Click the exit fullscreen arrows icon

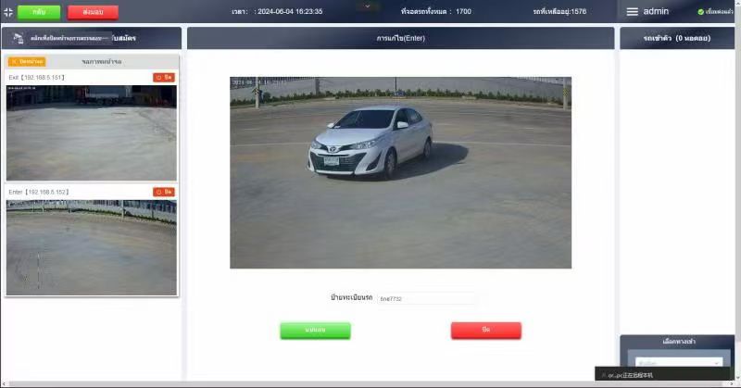tap(8, 12)
